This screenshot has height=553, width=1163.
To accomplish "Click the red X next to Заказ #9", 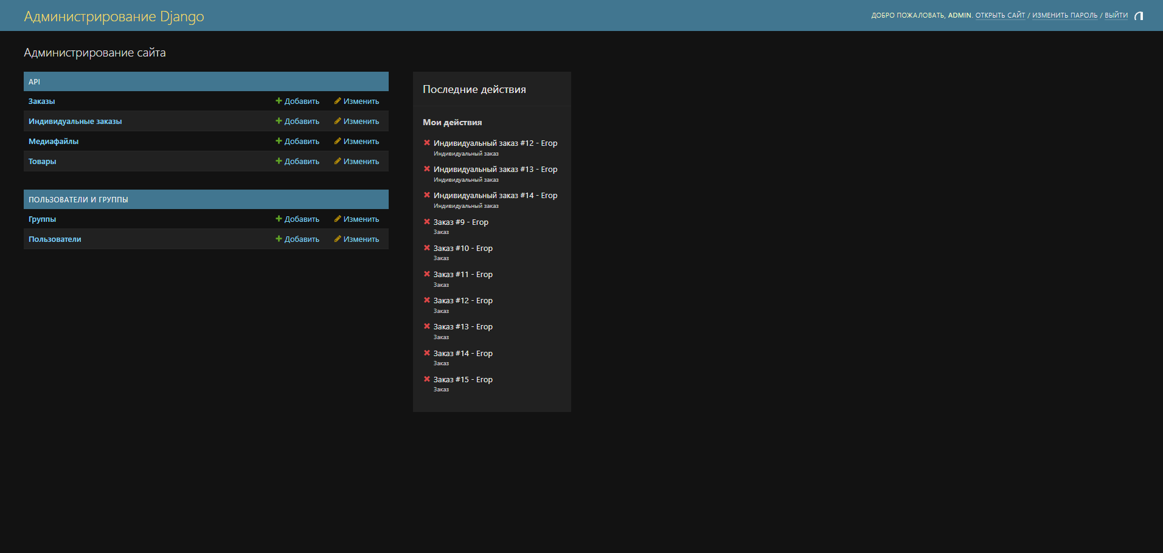I will click(427, 222).
